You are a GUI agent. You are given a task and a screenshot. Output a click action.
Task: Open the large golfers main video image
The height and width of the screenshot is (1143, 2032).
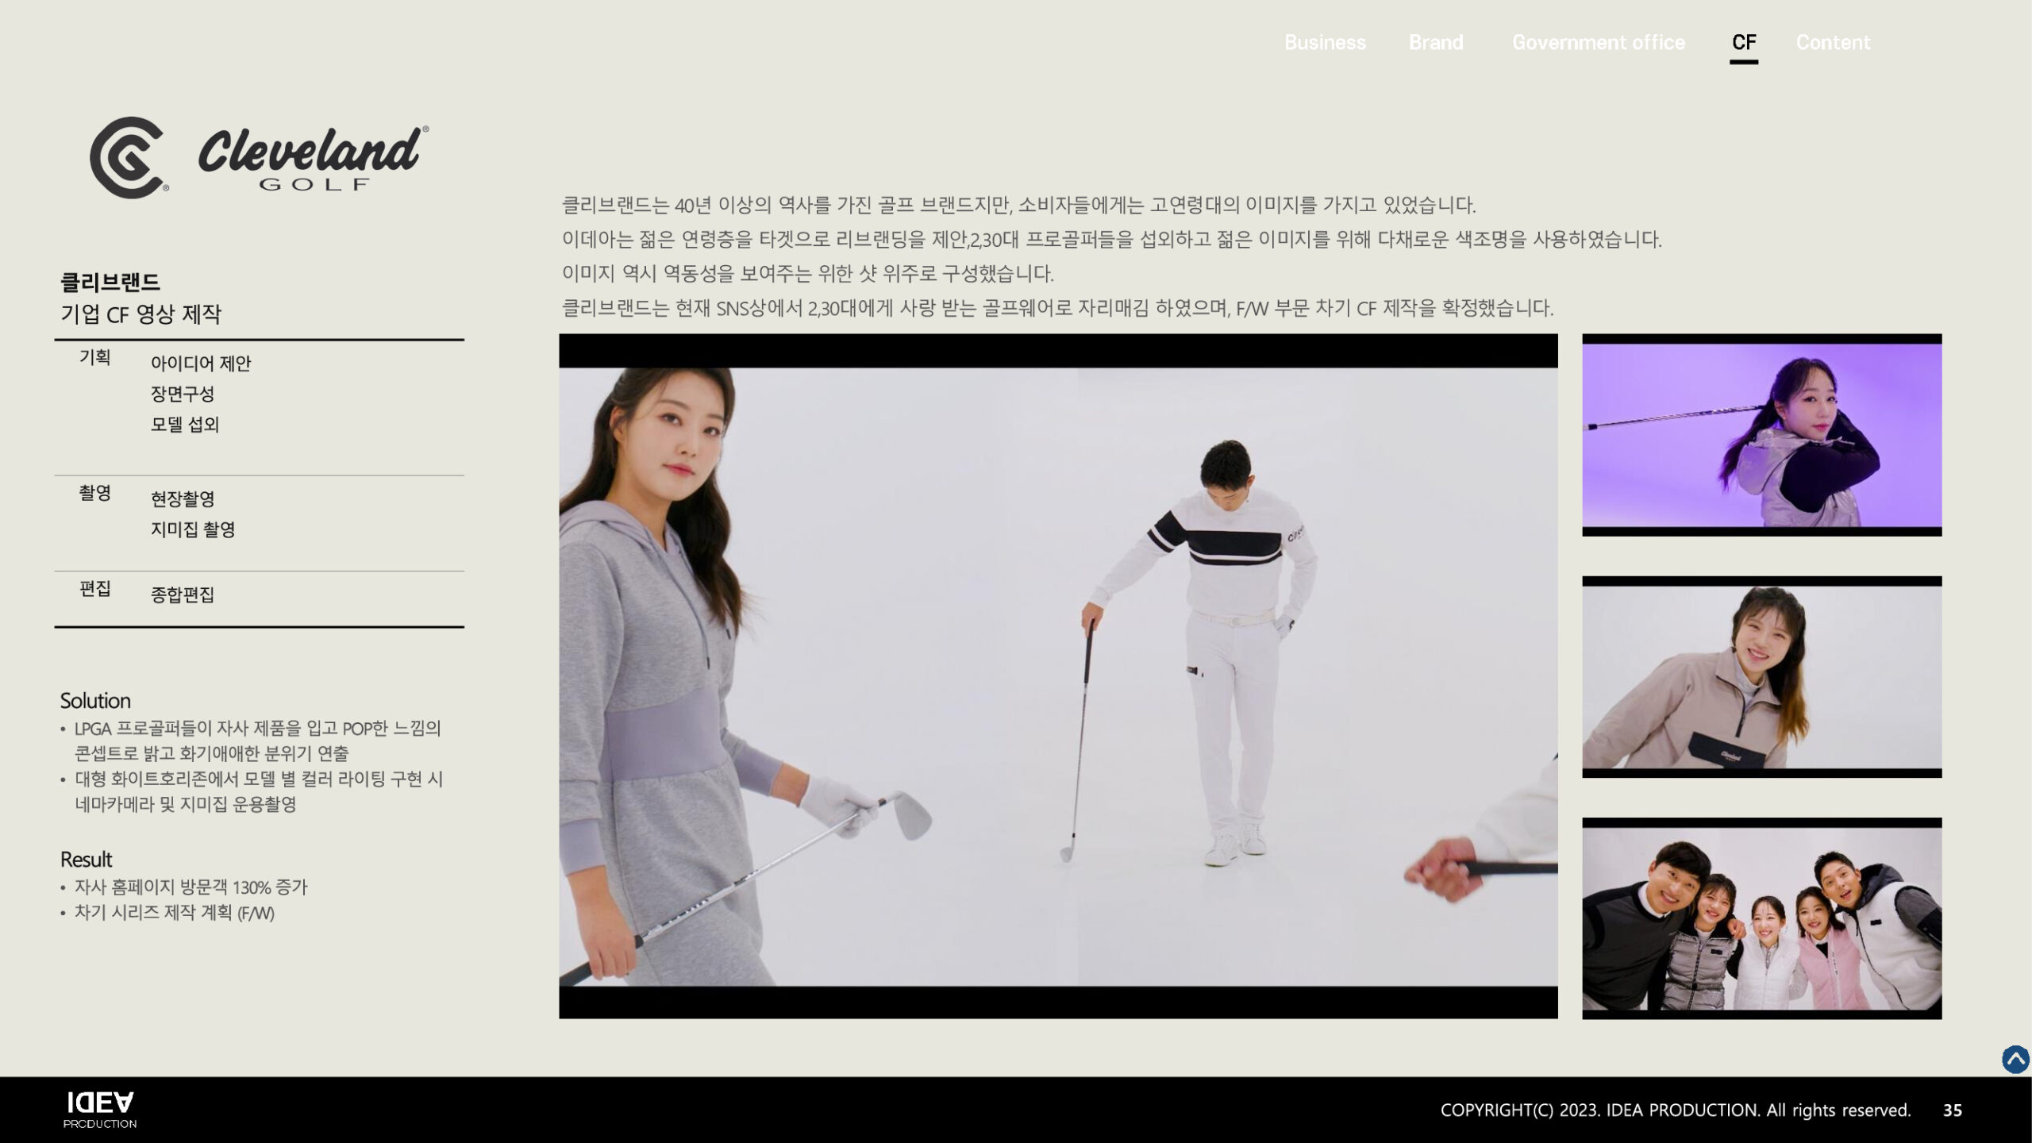point(1057,676)
